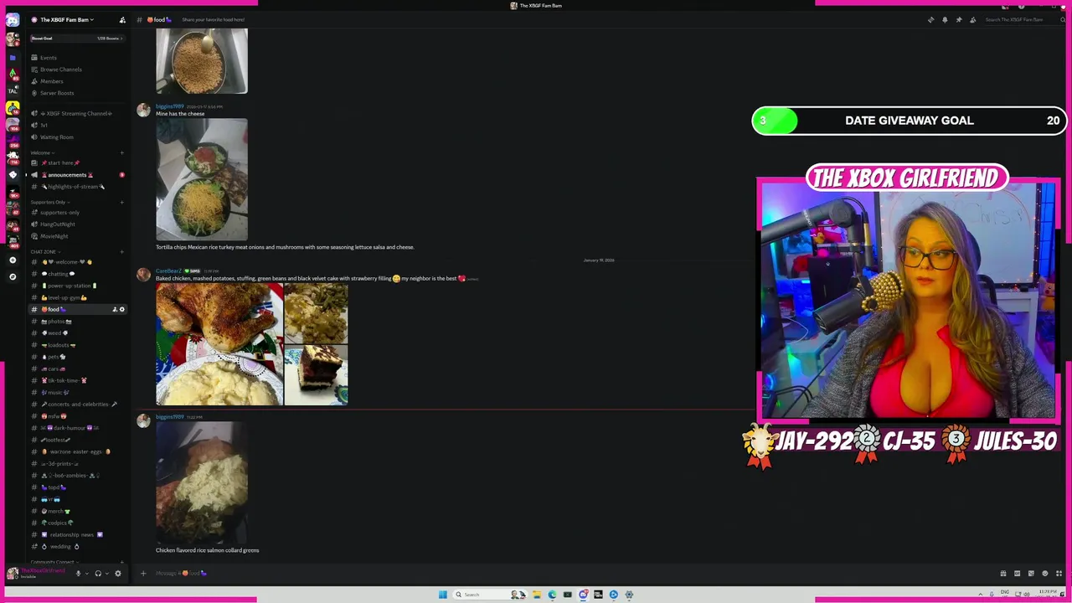This screenshot has height=603, width=1072.
Task: Open the invite people icon beside server name
Action: coord(122,19)
